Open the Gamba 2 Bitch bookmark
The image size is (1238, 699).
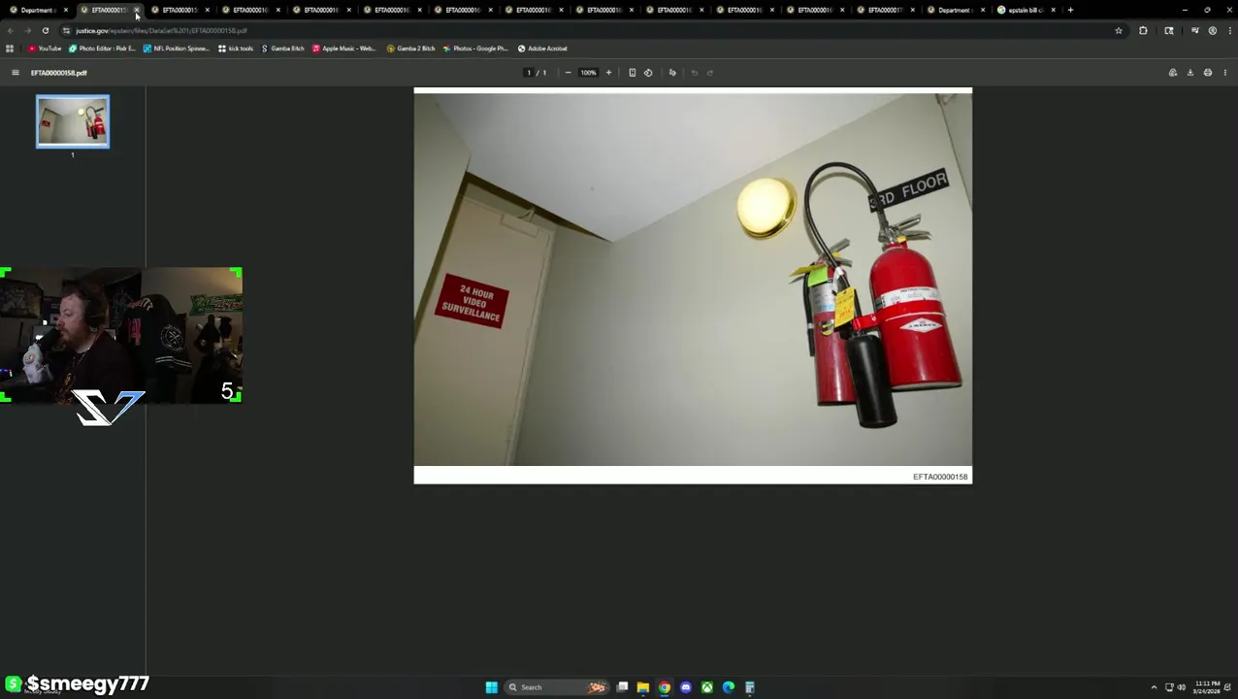410,49
